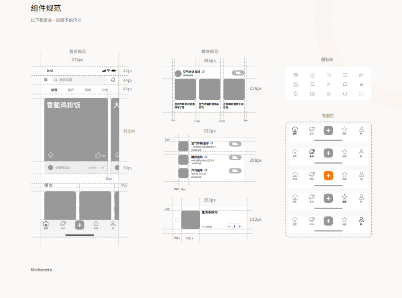Click the edit pencil icon in 图标库
Screen dimensions: 402x298
329,84
